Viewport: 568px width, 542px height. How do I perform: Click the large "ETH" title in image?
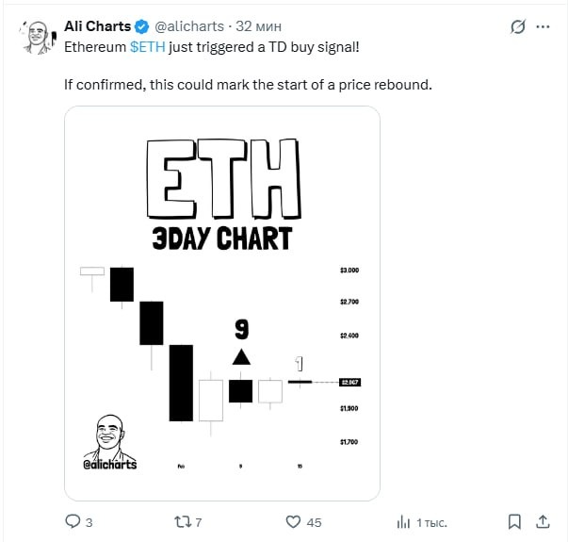tap(222, 180)
